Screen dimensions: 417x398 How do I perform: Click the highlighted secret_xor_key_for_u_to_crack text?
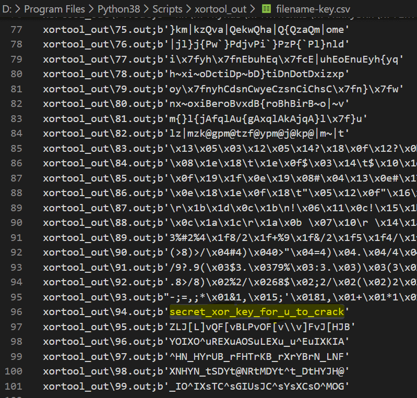pos(257,312)
